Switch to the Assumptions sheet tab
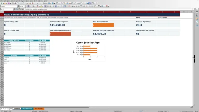This screenshot has height=112, width=199. point(39,109)
